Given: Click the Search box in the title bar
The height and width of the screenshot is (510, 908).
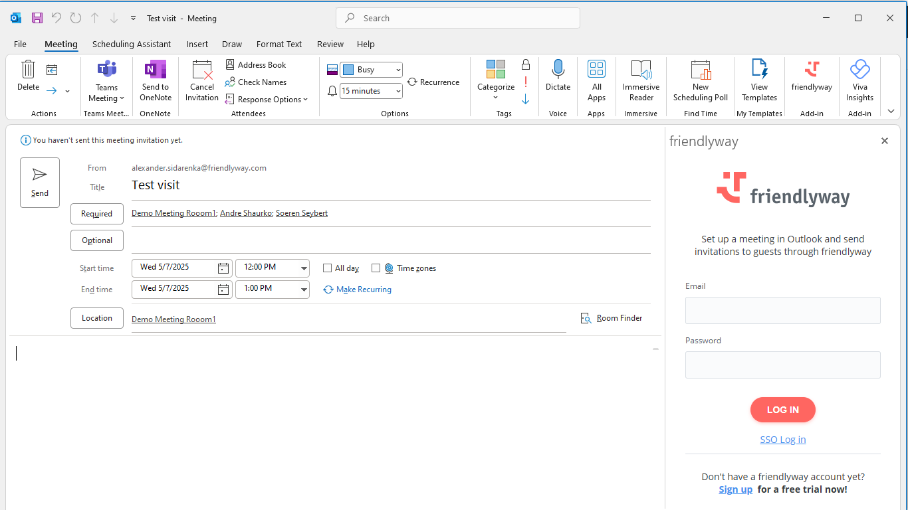Looking at the screenshot, I should [458, 18].
